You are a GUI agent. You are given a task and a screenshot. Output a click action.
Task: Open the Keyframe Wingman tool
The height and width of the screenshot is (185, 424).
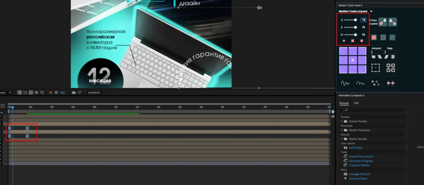pyautogui.click(x=361, y=161)
